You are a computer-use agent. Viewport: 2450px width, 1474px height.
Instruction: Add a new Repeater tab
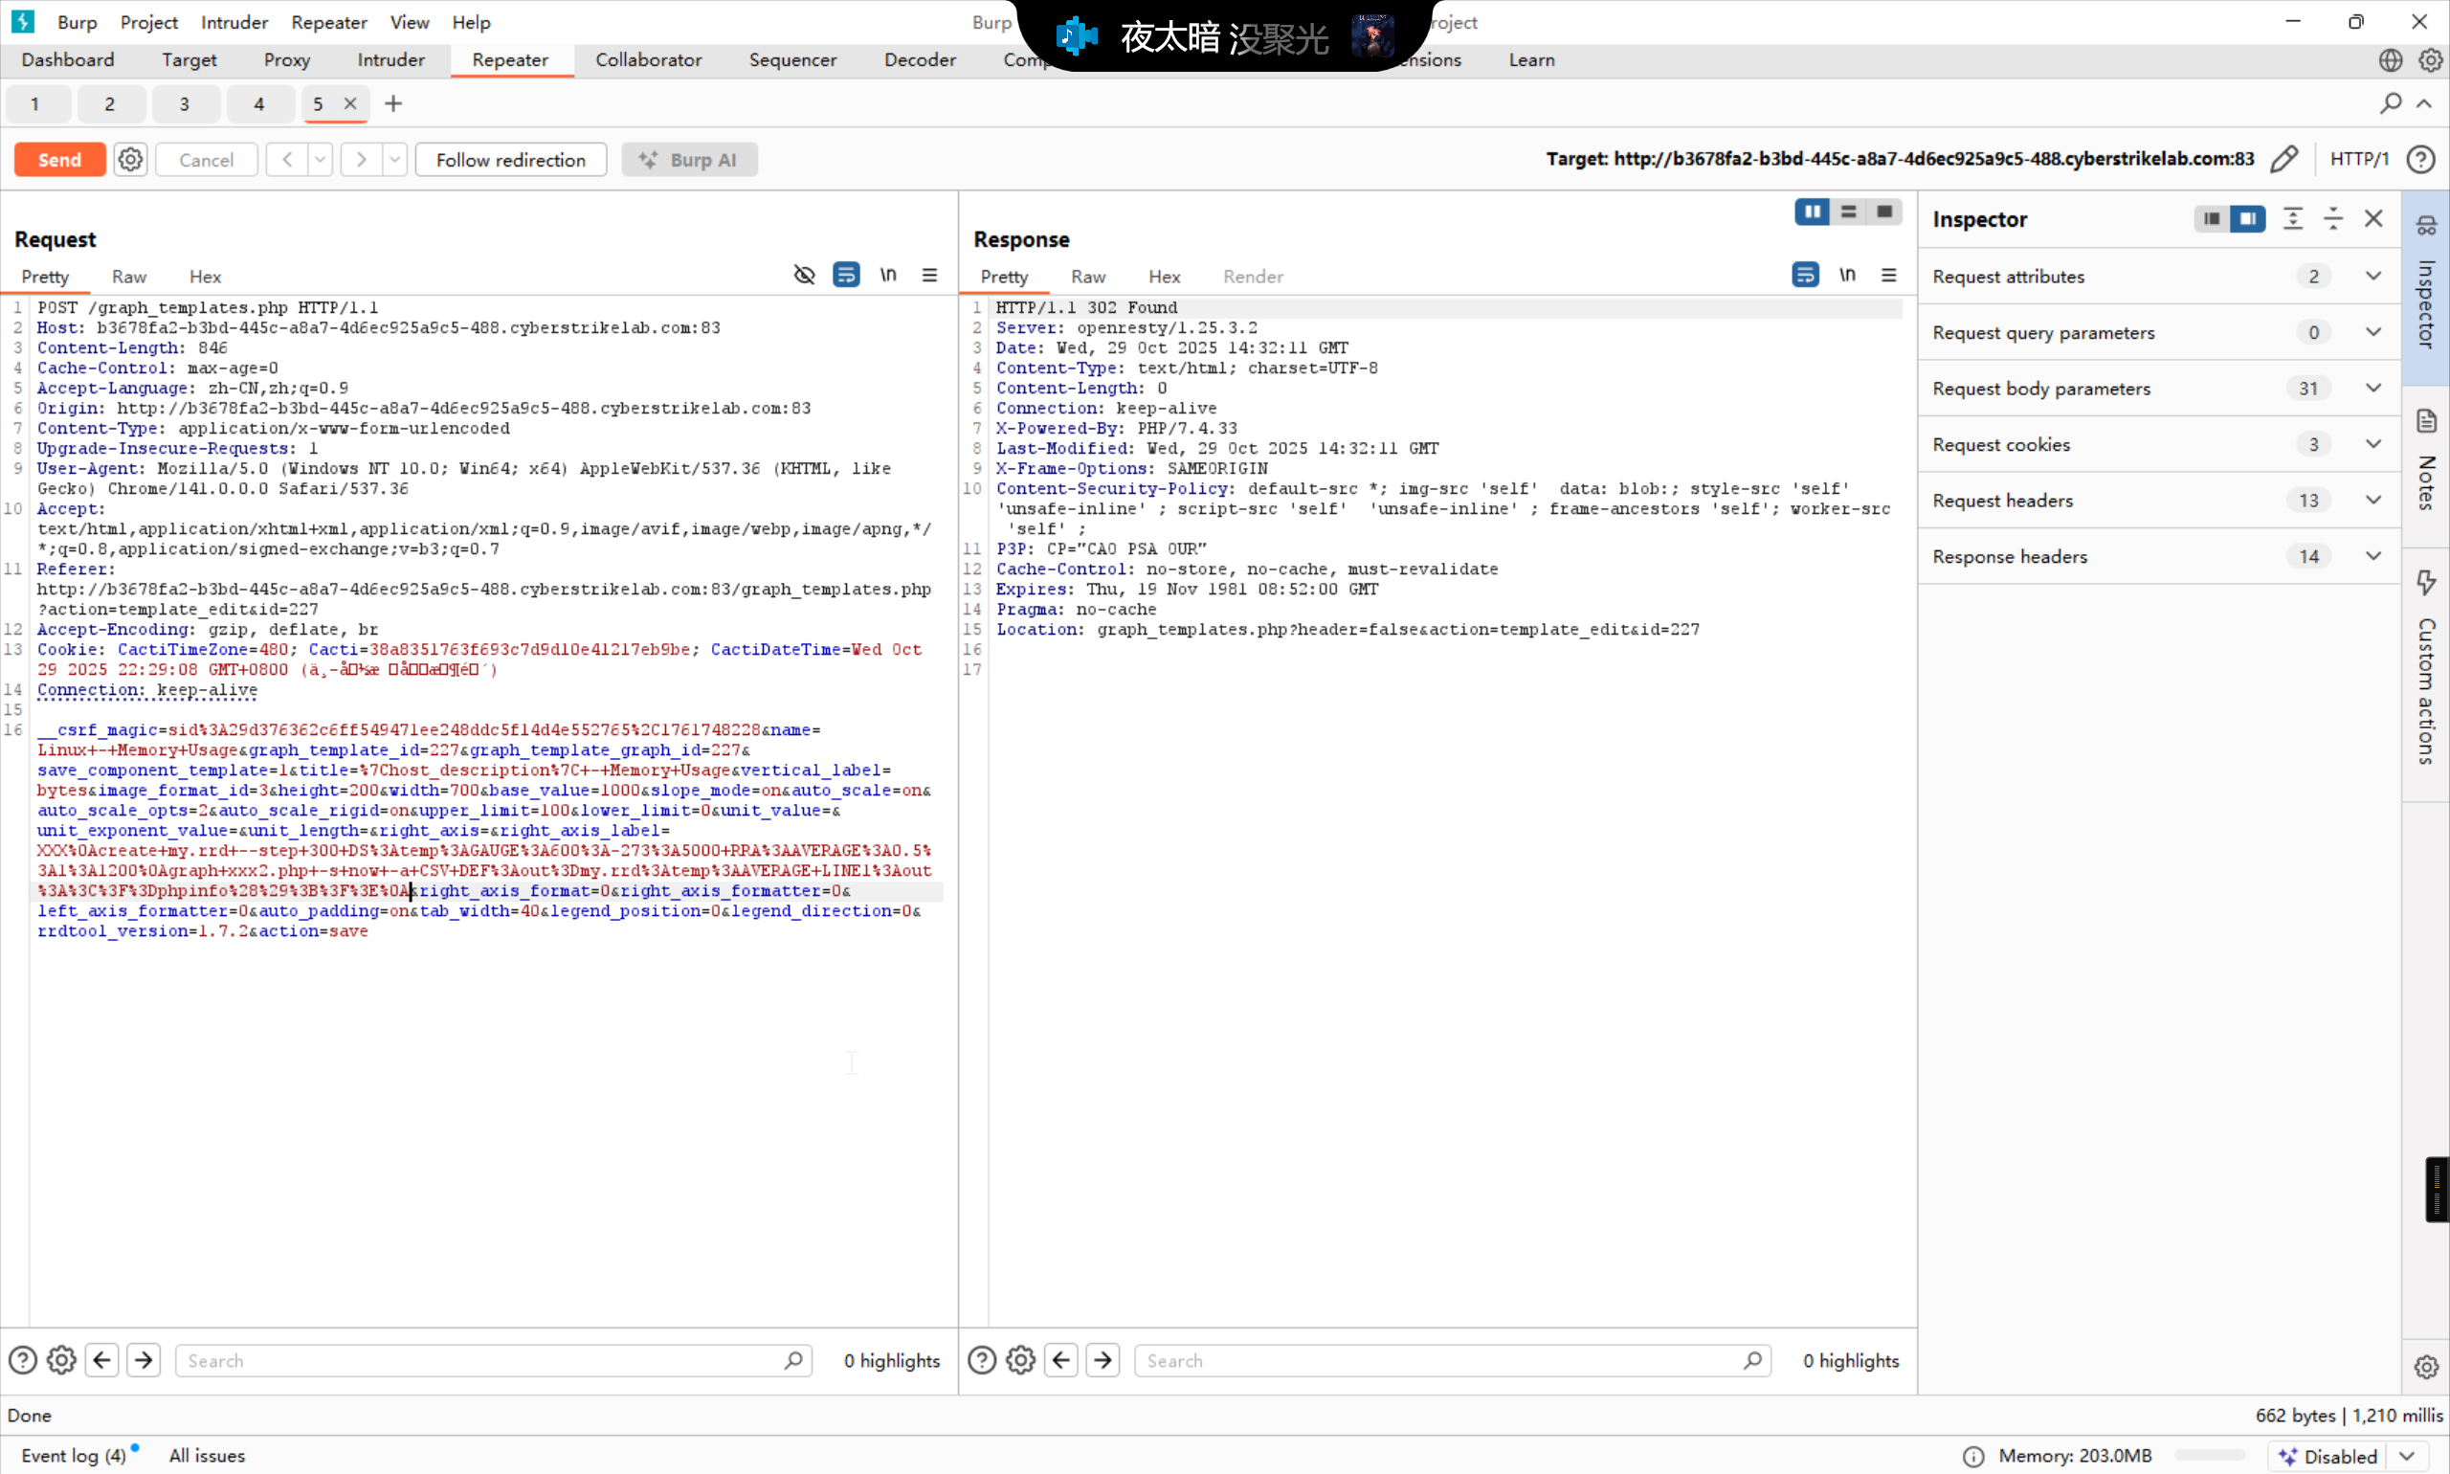[393, 103]
